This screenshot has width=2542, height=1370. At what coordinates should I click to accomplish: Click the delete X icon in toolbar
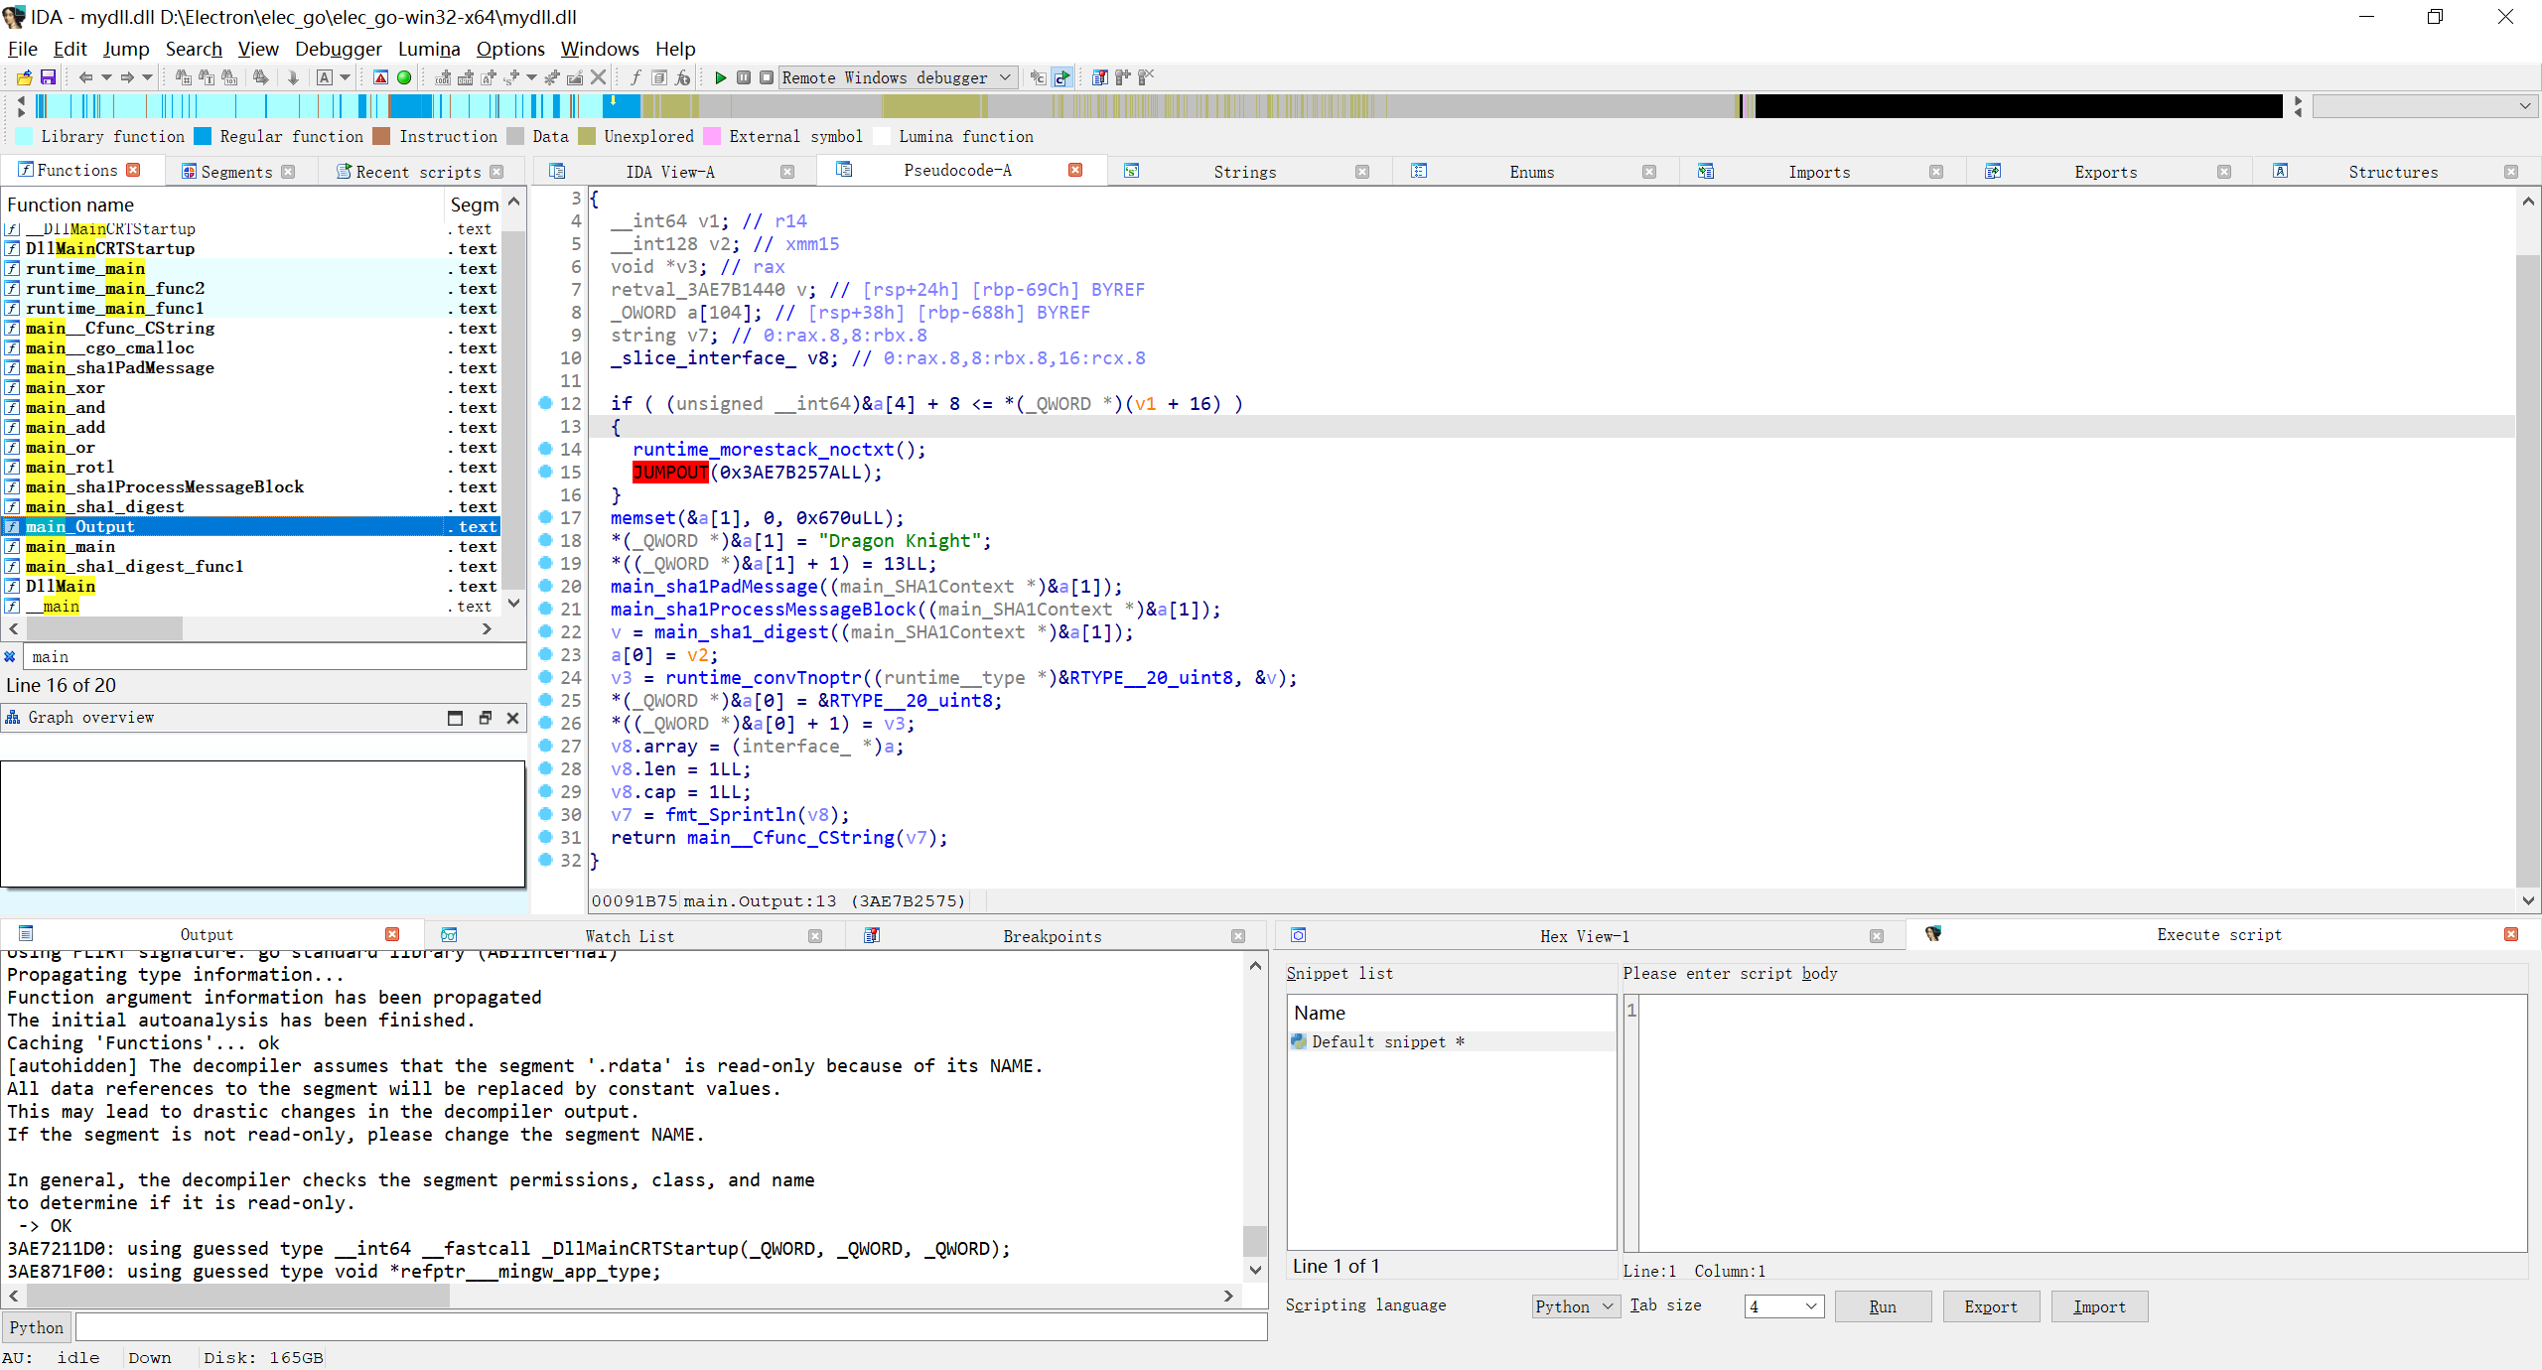point(599,77)
